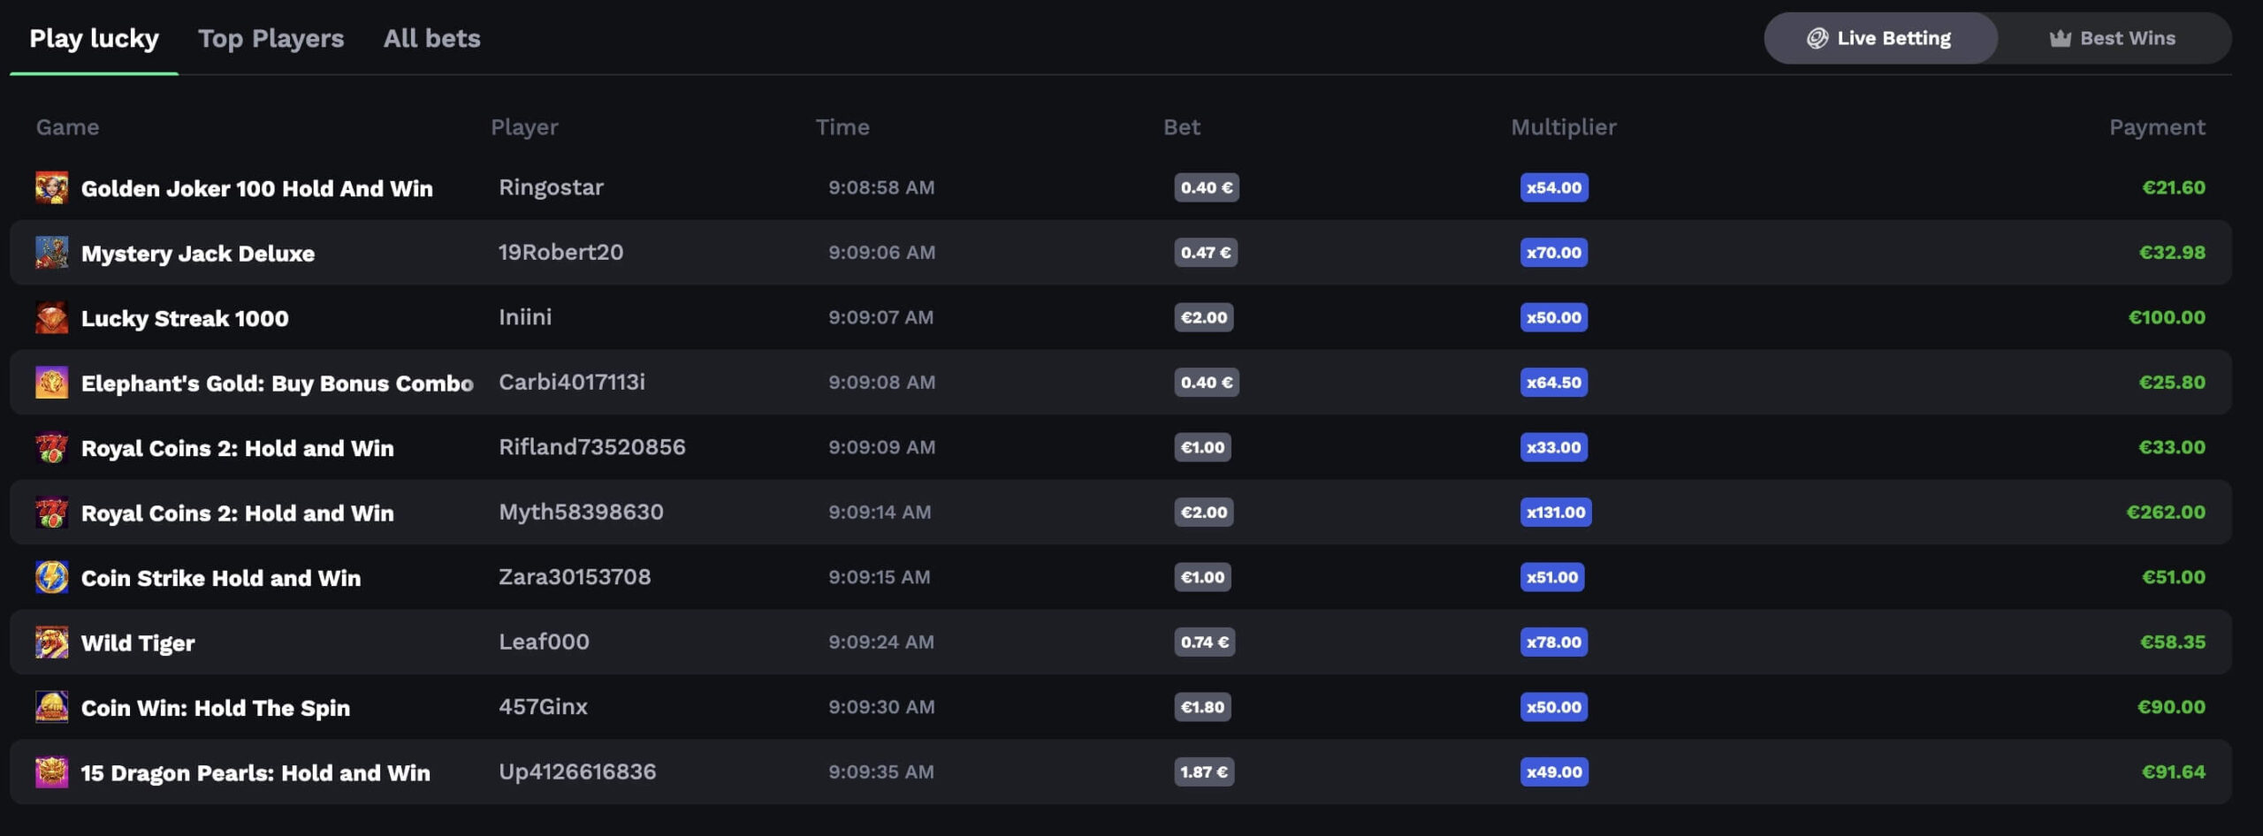Click the Elephant's Gold game icon
Image resolution: width=2263 pixels, height=836 pixels.
(51, 383)
